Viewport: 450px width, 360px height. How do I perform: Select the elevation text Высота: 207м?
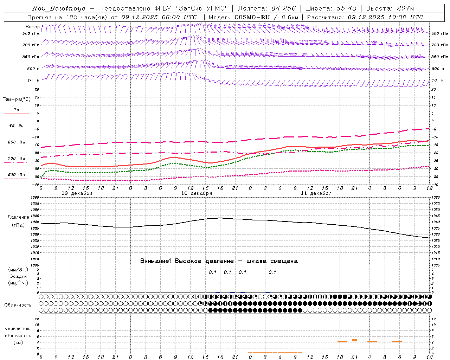pos(390,8)
